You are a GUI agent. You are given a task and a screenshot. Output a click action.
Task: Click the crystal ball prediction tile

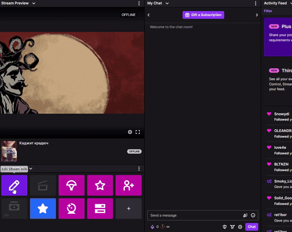click(x=72, y=208)
